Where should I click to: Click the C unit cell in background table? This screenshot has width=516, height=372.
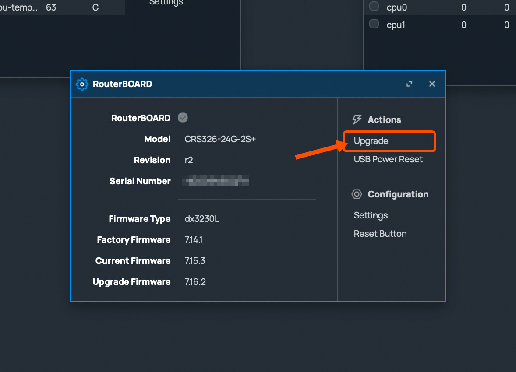(95, 7)
